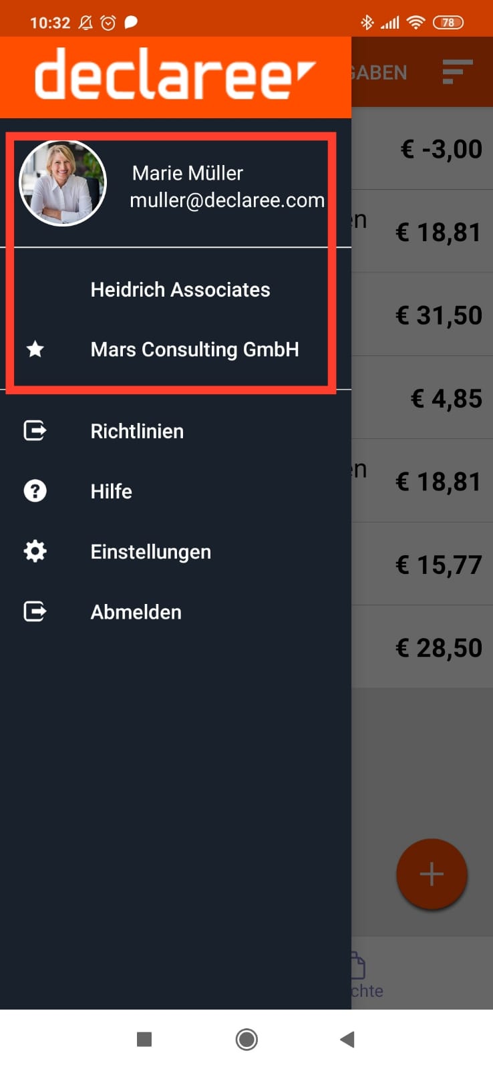493x1069 pixels.
Task: Tap the muller@declaree.com email address
Action: tap(227, 200)
